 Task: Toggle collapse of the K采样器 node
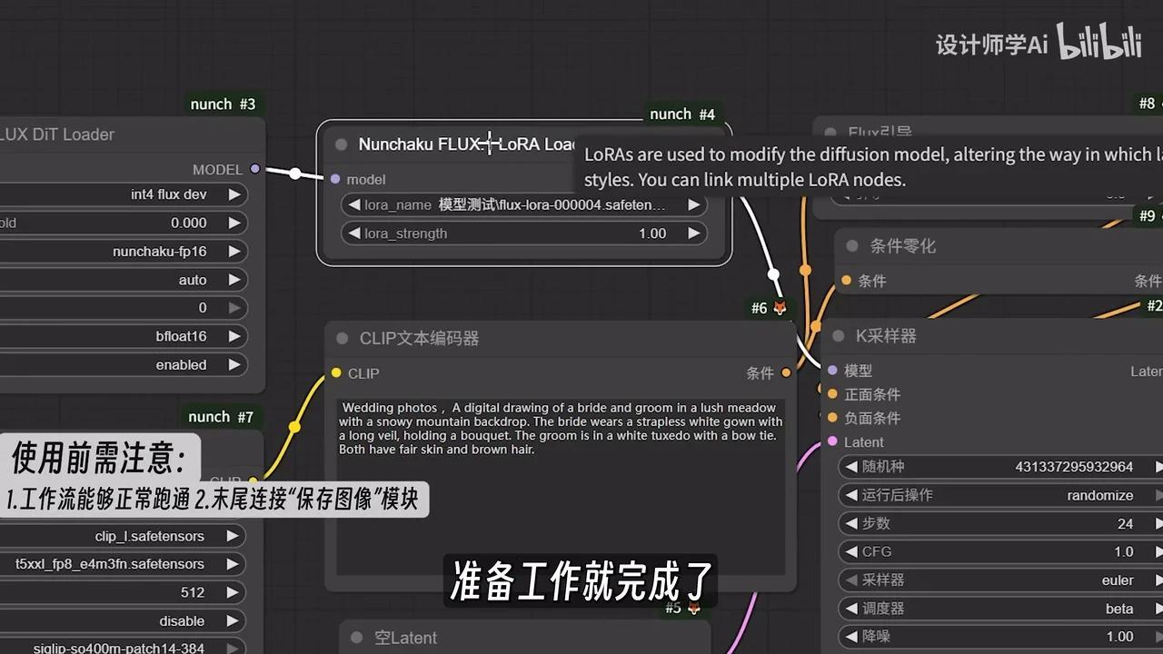(837, 335)
